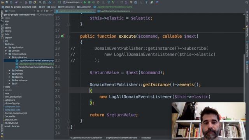Image resolution: width=249 pixels, height=140 pixels.
Task: Click the LogAllDomainEventsListener.php file icon in the tree
Action: tap(17, 61)
